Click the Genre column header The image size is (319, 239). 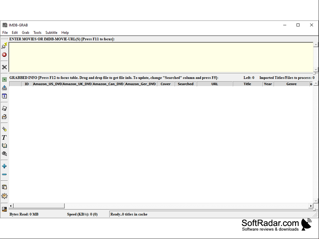click(x=291, y=84)
